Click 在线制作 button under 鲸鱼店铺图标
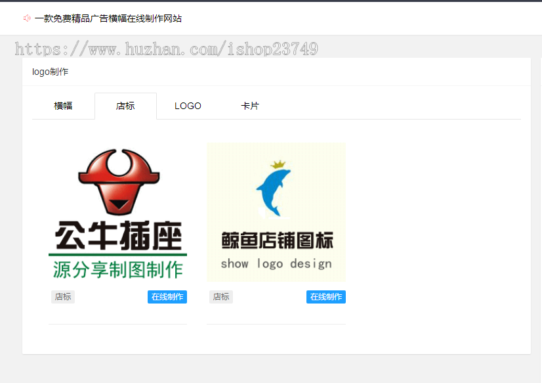542x383 pixels. tap(326, 297)
